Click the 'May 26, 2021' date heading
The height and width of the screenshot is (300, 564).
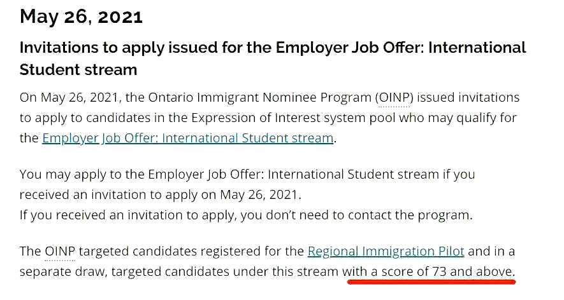pyautogui.click(x=82, y=17)
